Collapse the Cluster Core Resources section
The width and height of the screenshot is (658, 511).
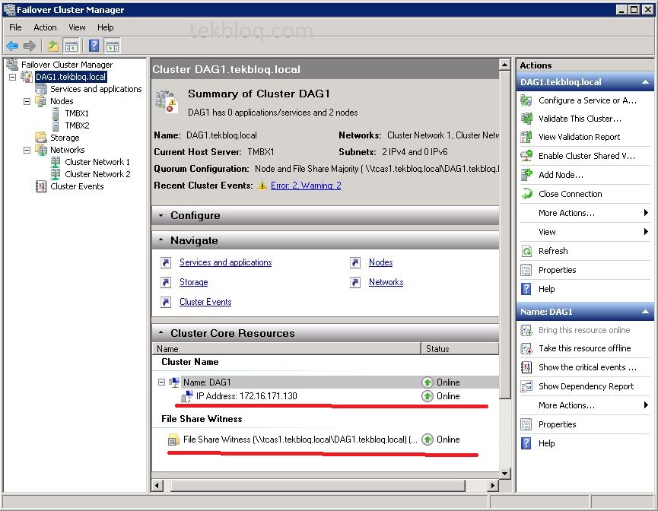click(x=161, y=333)
